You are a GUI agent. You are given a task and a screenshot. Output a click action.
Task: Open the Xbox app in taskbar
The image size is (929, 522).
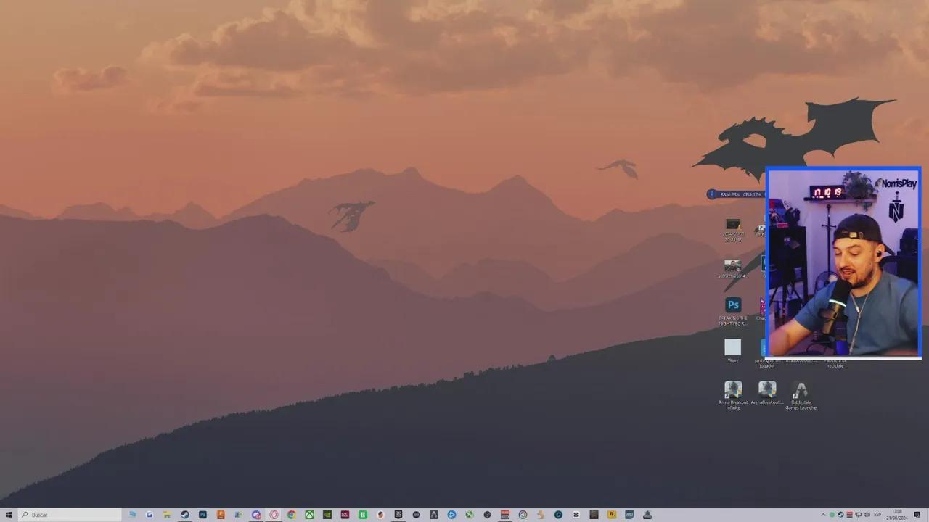pyautogui.click(x=310, y=515)
